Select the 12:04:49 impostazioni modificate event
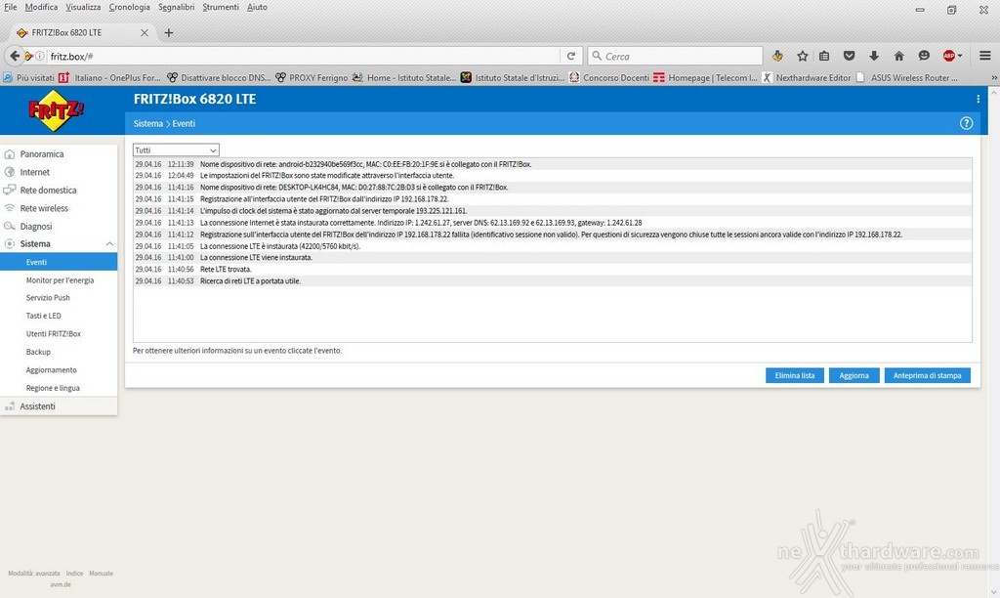Screen dimensions: 1000x598 pos(553,176)
